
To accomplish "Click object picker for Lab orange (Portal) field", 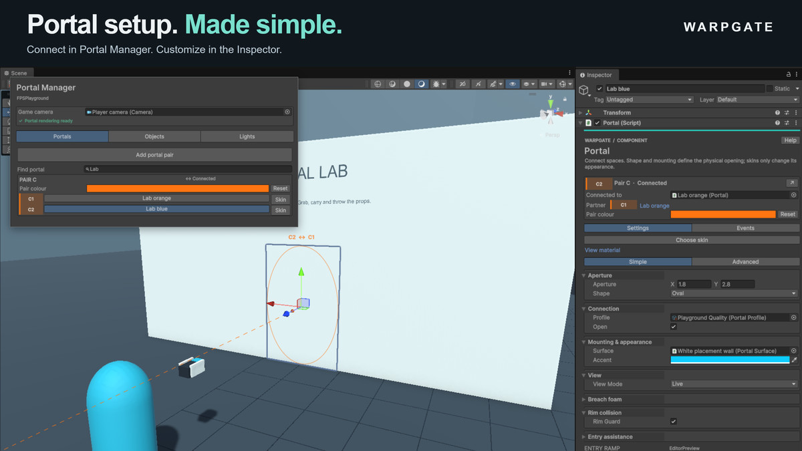I will pos(793,195).
